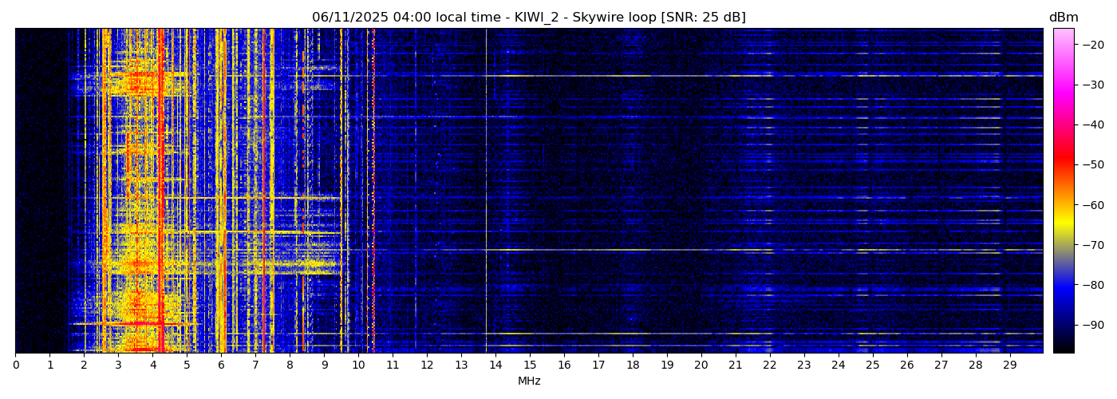Click the 22 MHz tick label
The image size is (1117, 399).
coord(769,365)
